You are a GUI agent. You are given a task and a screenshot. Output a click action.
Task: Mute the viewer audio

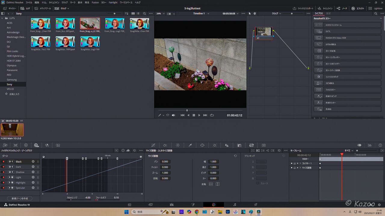(173, 115)
